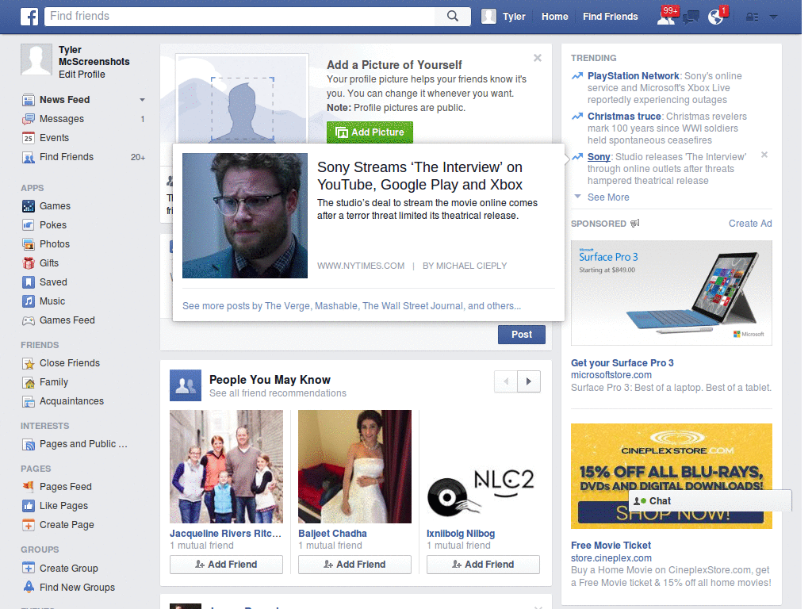Click the sponsored megaphone icon

click(635, 223)
